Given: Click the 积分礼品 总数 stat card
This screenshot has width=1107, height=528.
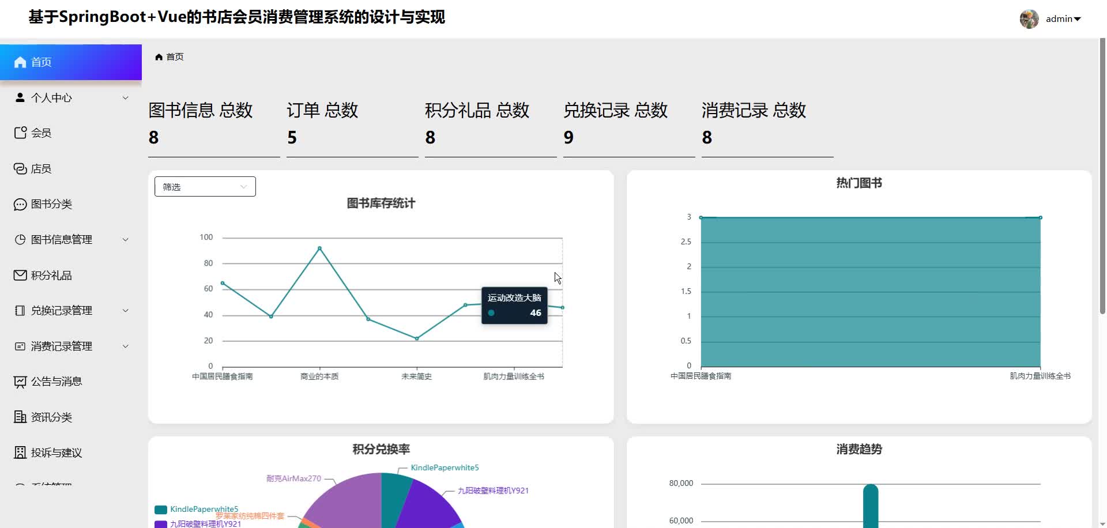Looking at the screenshot, I should 491,128.
